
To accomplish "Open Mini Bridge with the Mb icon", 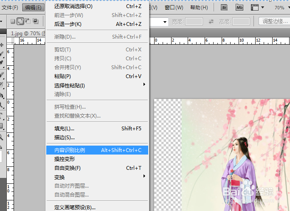I will [x=239, y=8].
